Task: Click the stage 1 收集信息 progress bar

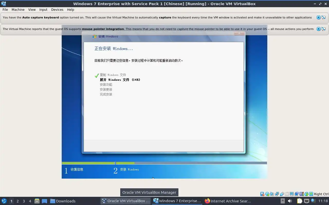Action: [x=88, y=163]
